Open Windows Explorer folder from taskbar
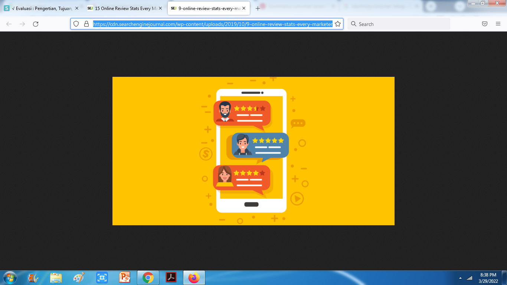This screenshot has width=507, height=285. click(x=56, y=278)
